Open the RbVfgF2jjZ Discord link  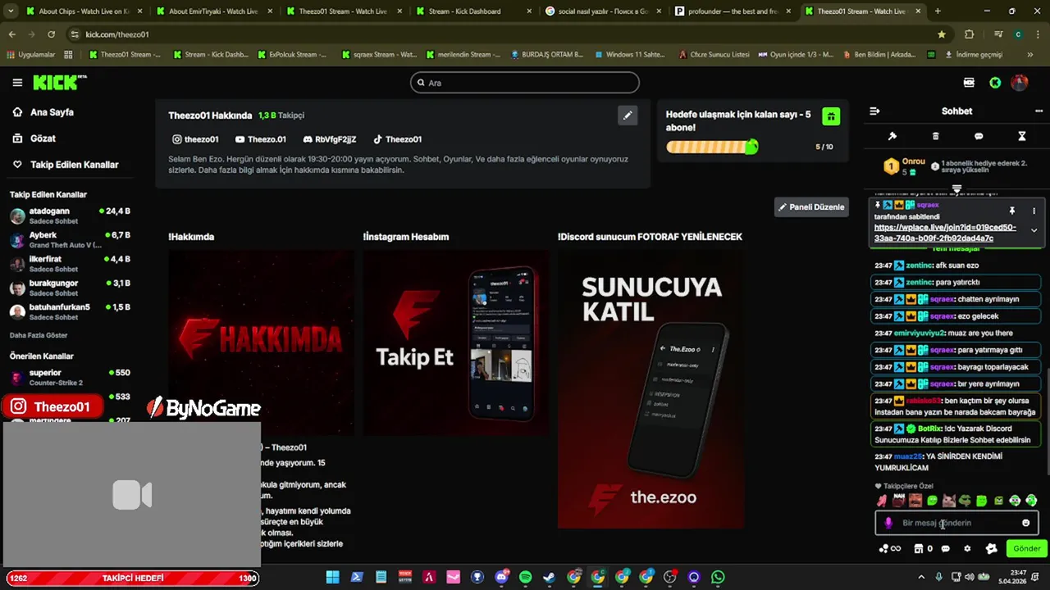pos(329,139)
